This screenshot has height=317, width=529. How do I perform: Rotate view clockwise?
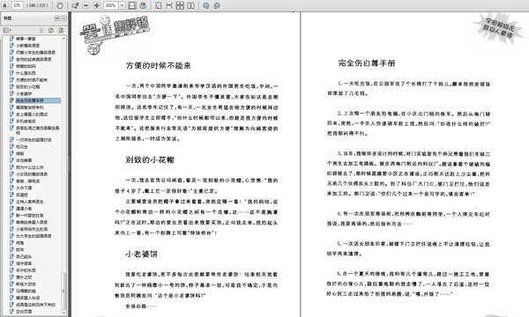click(x=217, y=5)
